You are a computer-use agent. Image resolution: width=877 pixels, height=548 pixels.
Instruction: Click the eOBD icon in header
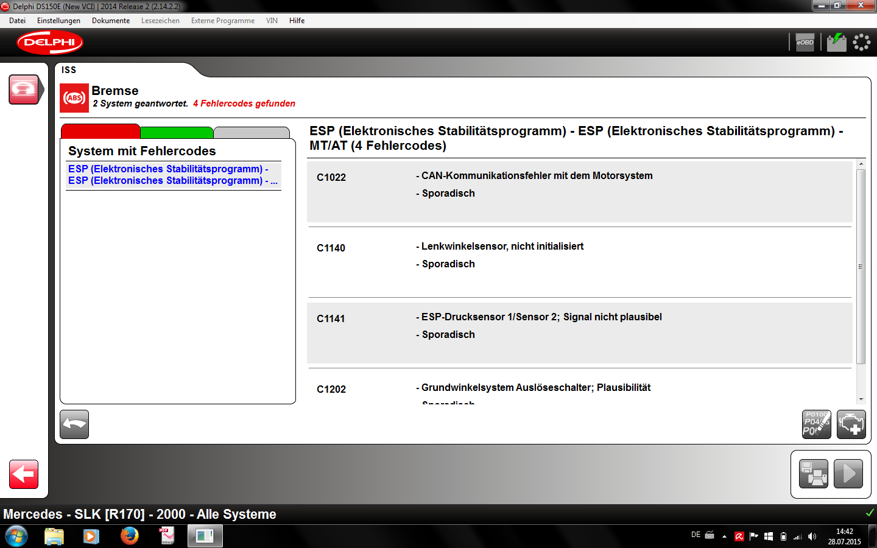[x=805, y=43]
